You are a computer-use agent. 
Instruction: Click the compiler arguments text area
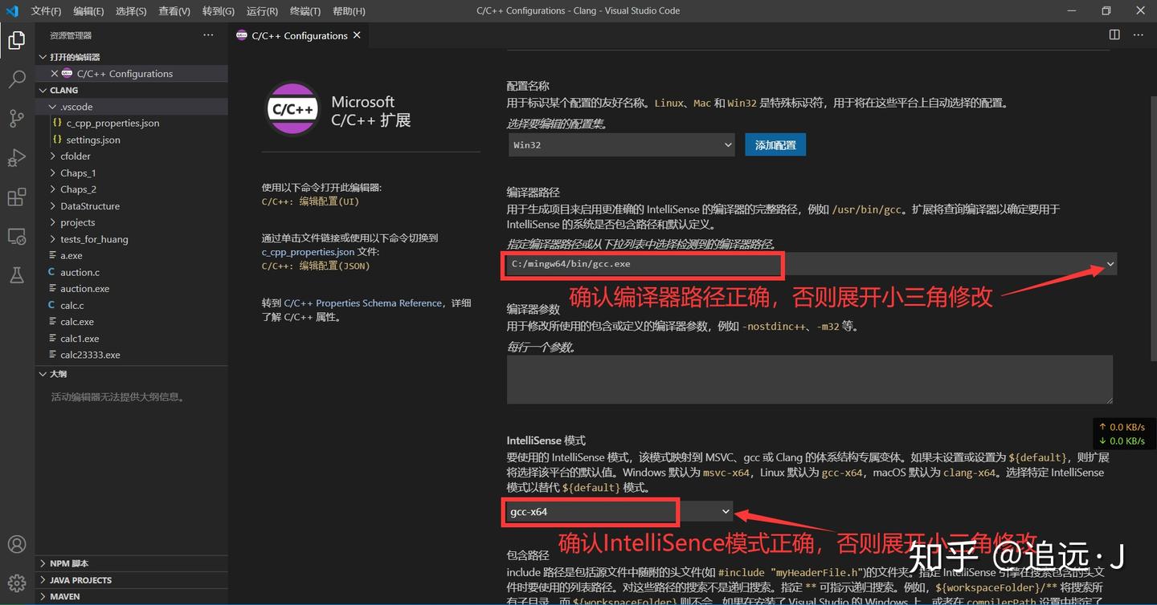coord(809,379)
